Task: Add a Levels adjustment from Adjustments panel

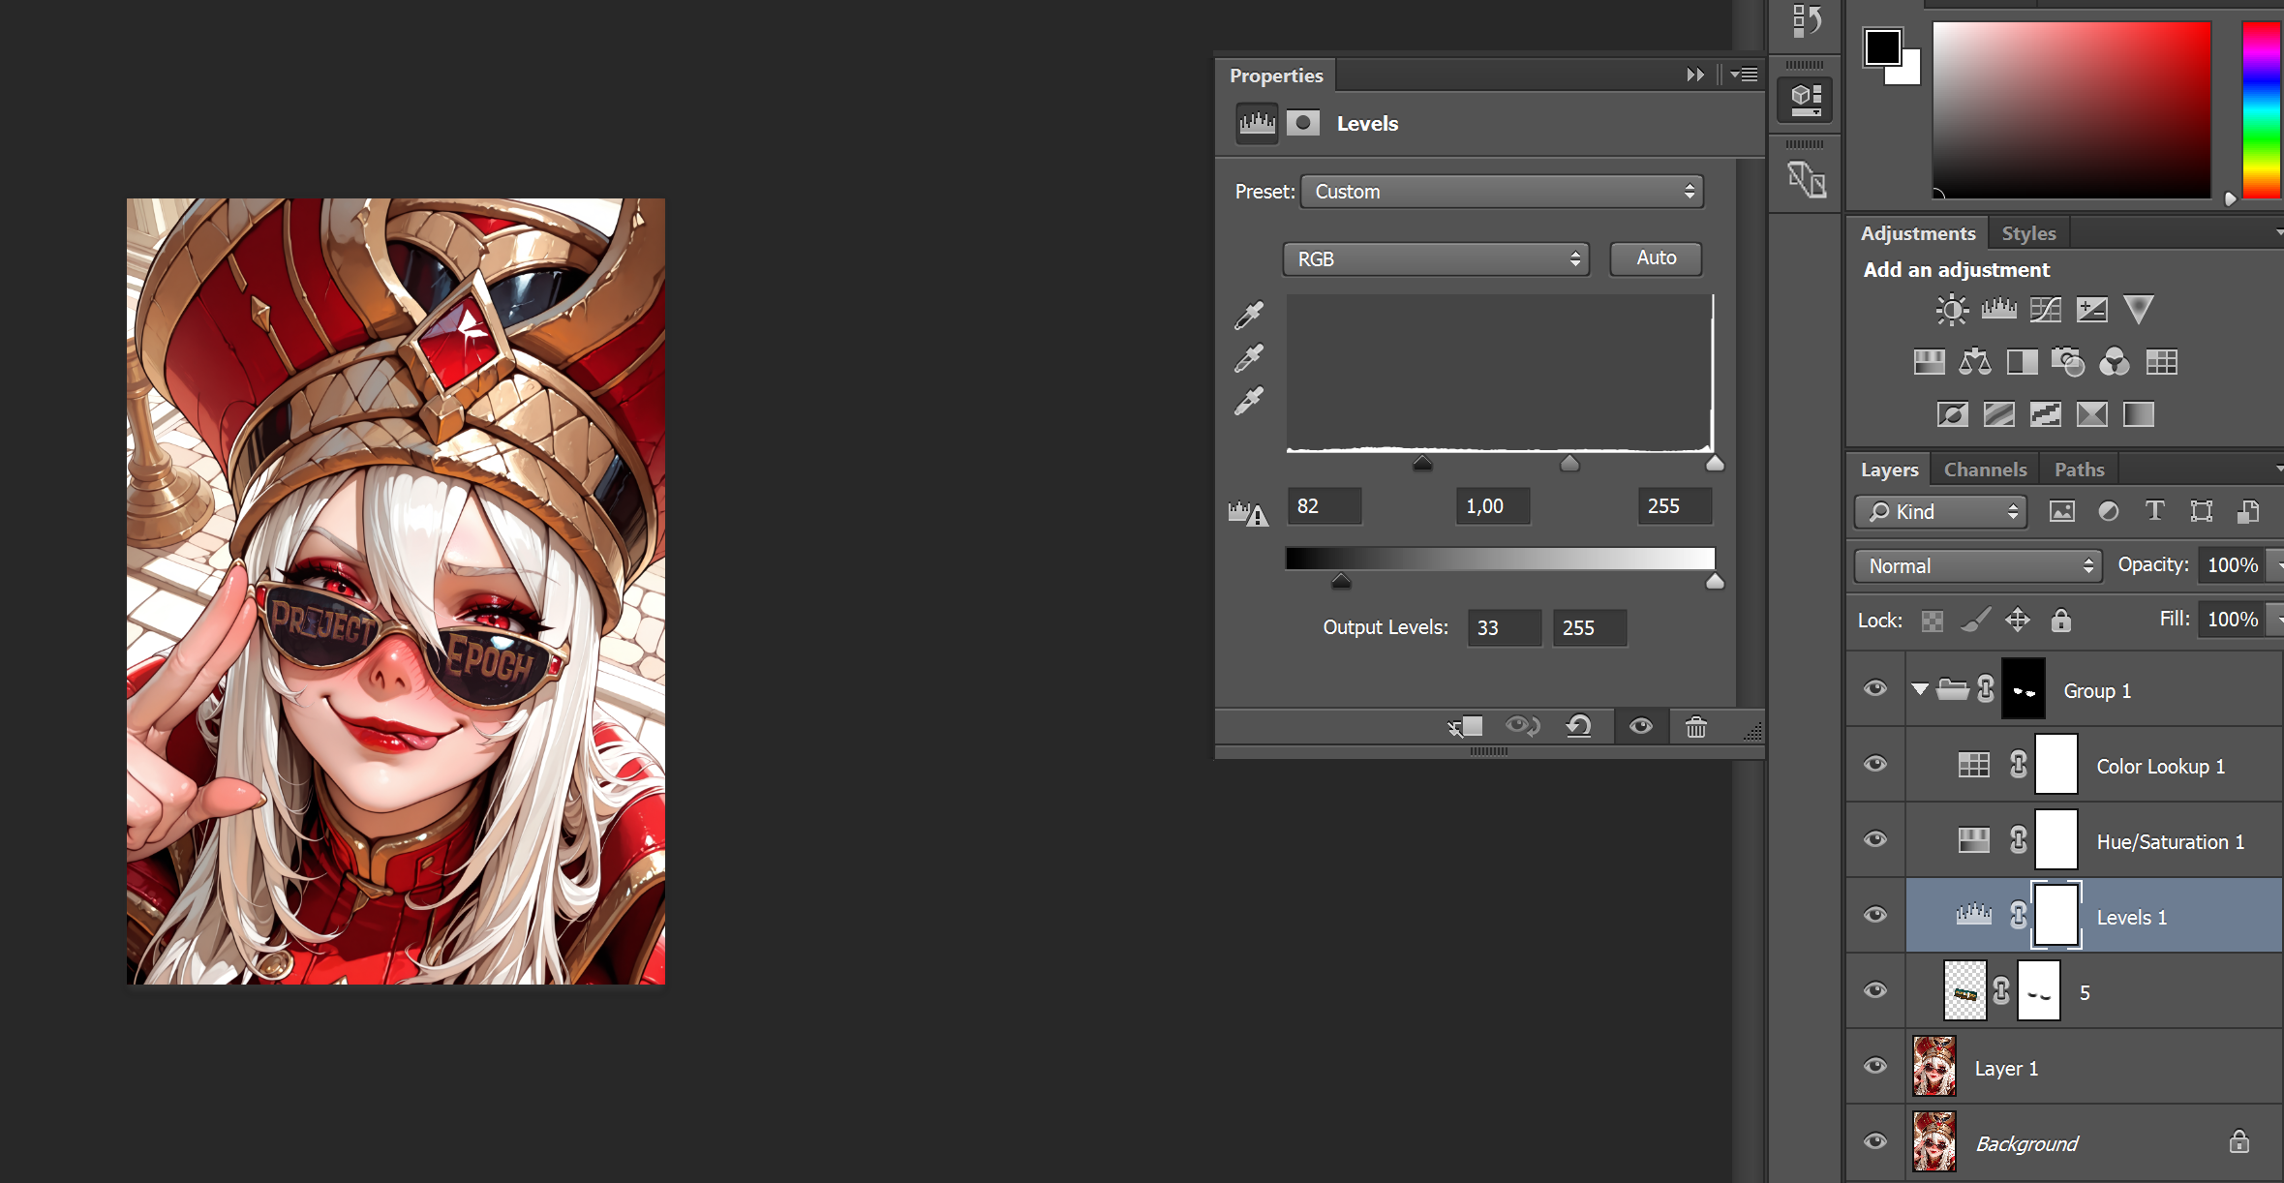Action: click(1998, 310)
